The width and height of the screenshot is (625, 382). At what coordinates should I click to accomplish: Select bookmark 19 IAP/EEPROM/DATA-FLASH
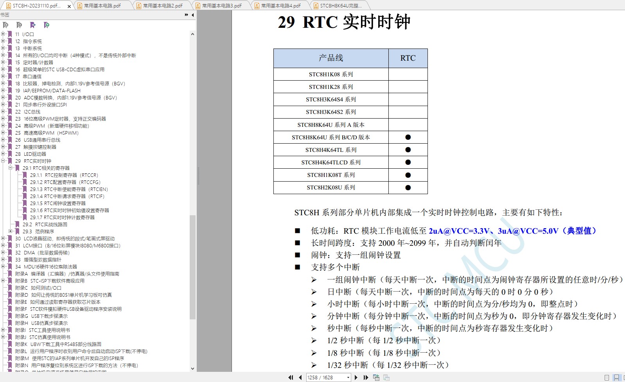click(48, 90)
